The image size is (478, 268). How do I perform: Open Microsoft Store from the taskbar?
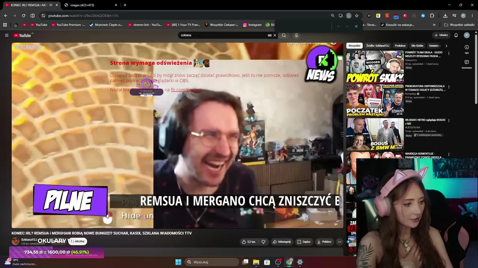click(x=267, y=262)
